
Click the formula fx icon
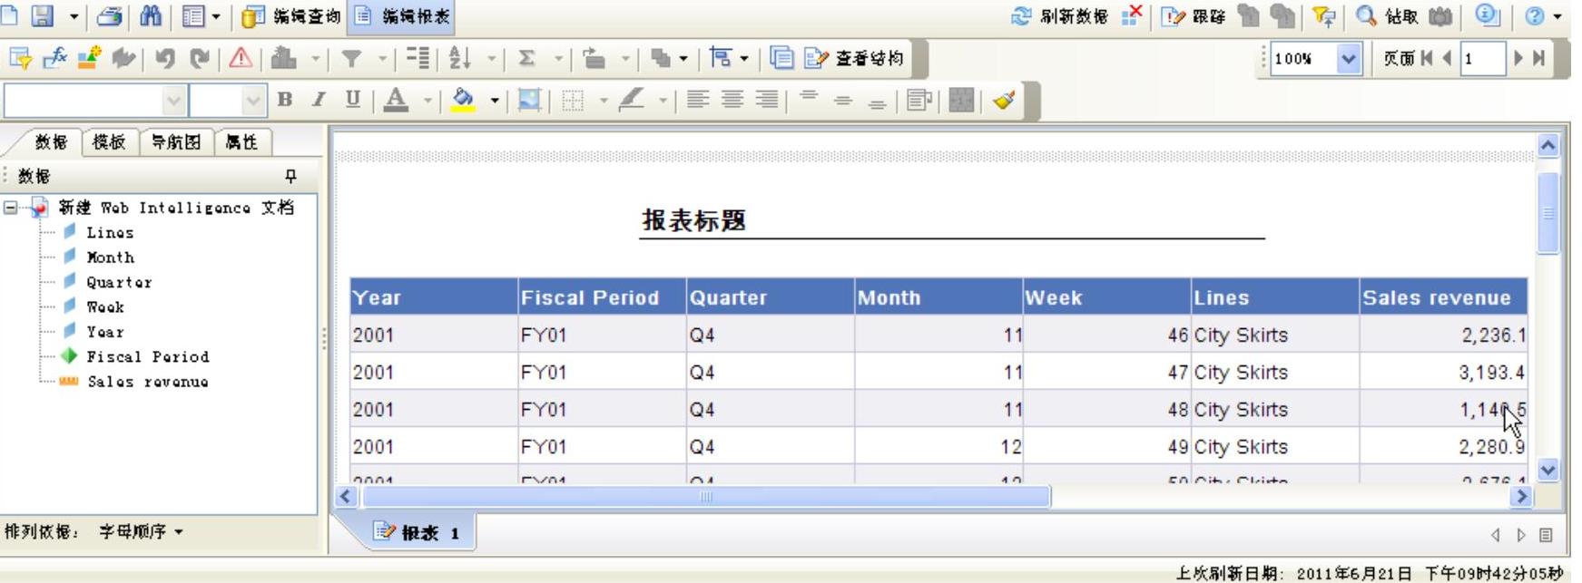[55, 58]
